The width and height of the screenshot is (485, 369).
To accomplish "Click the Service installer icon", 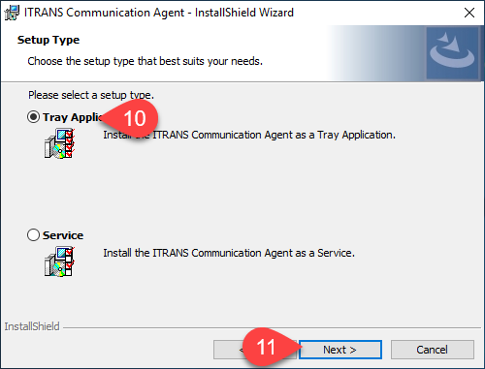I will (x=60, y=261).
